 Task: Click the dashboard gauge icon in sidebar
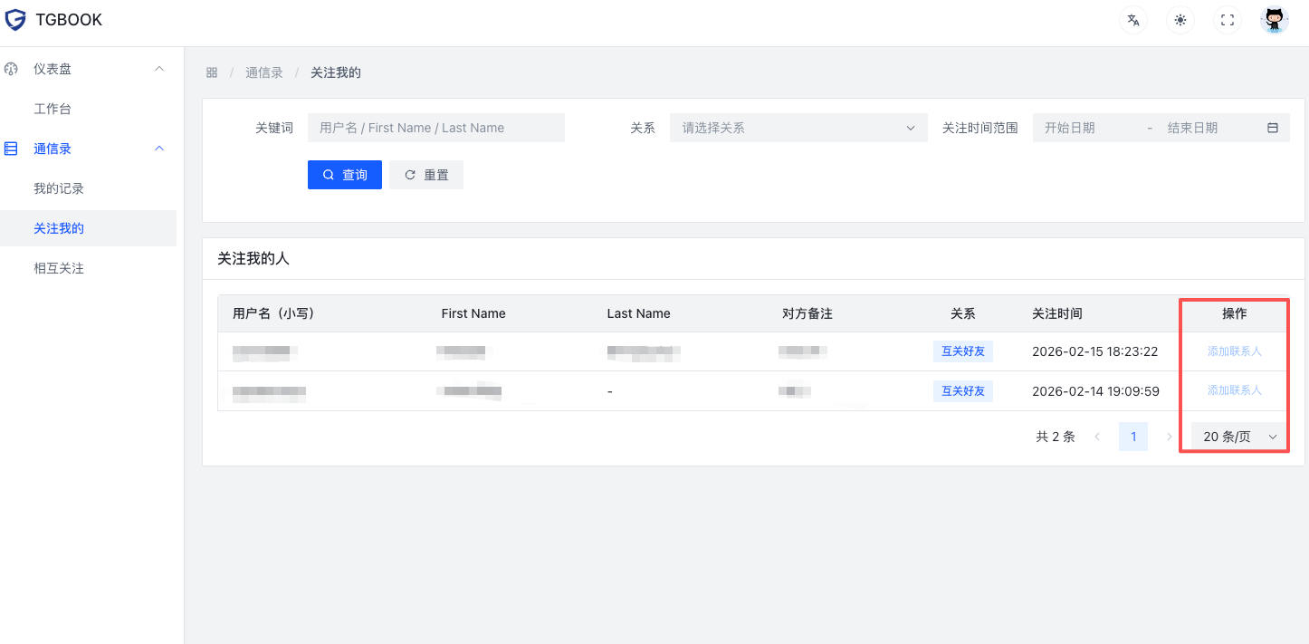[12, 69]
